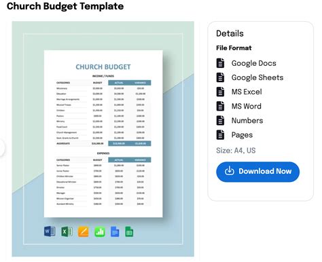The image size is (322, 262).
Task: Select the MS Excel file format text
Action: coord(247,92)
